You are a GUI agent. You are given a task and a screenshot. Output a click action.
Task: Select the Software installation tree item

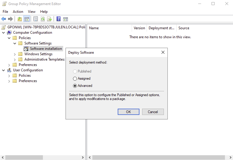point(46,49)
